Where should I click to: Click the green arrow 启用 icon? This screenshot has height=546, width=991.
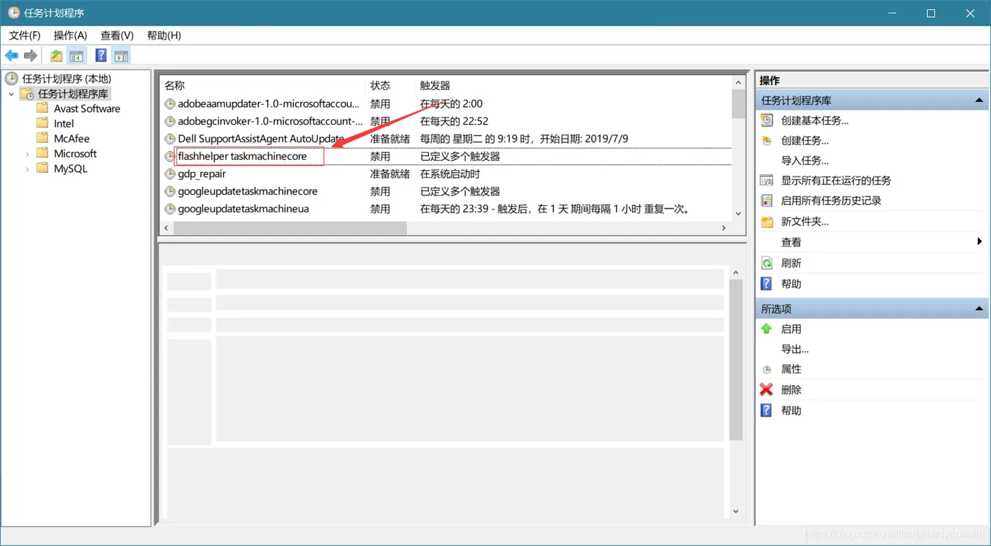(x=767, y=329)
